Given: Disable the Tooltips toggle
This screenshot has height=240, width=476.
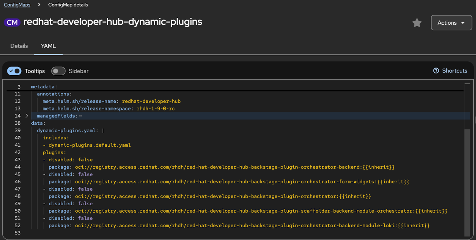Looking at the screenshot, I should [x=14, y=71].
